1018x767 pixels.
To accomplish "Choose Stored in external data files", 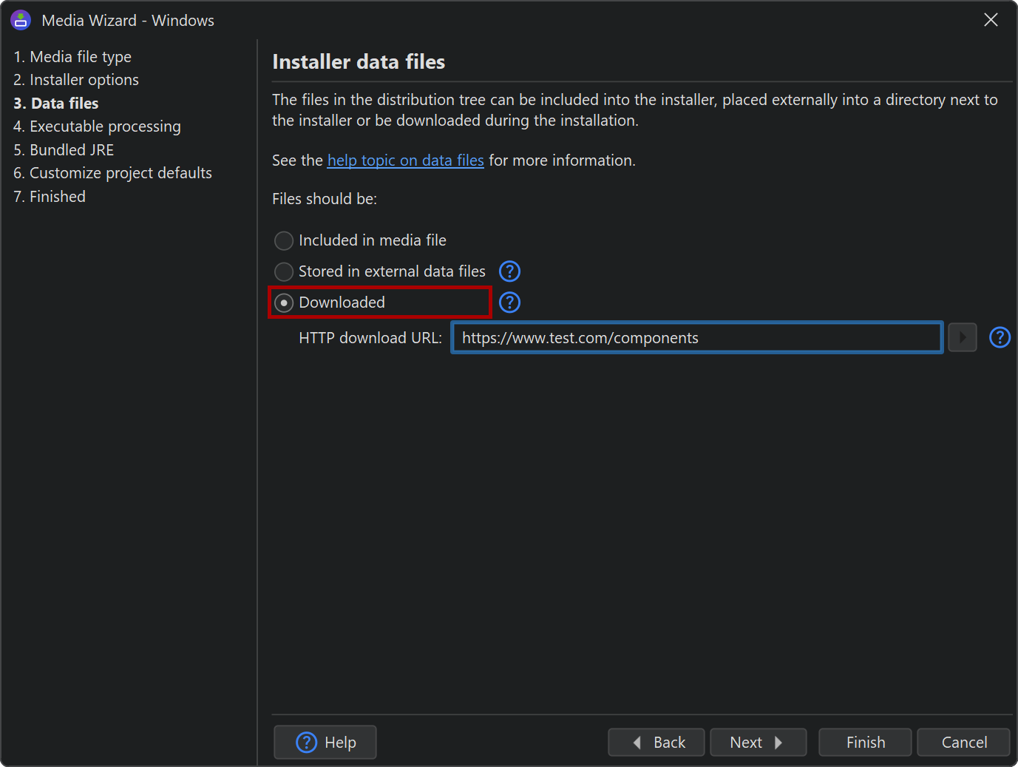I will pos(284,271).
